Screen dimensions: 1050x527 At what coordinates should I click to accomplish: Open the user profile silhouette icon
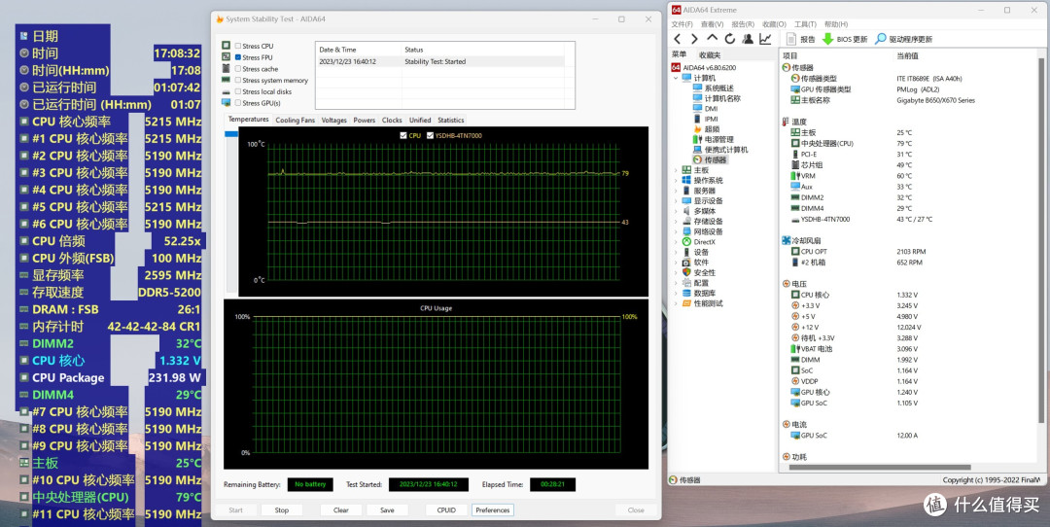748,39
